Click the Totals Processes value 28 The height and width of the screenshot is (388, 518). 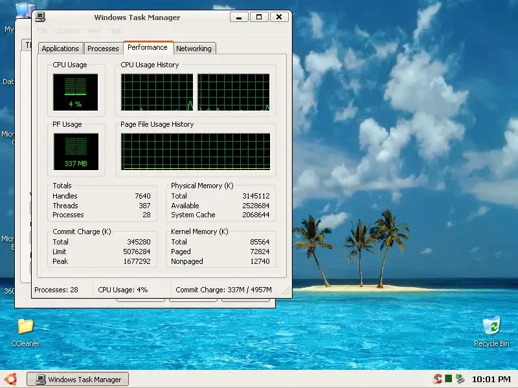147,215
